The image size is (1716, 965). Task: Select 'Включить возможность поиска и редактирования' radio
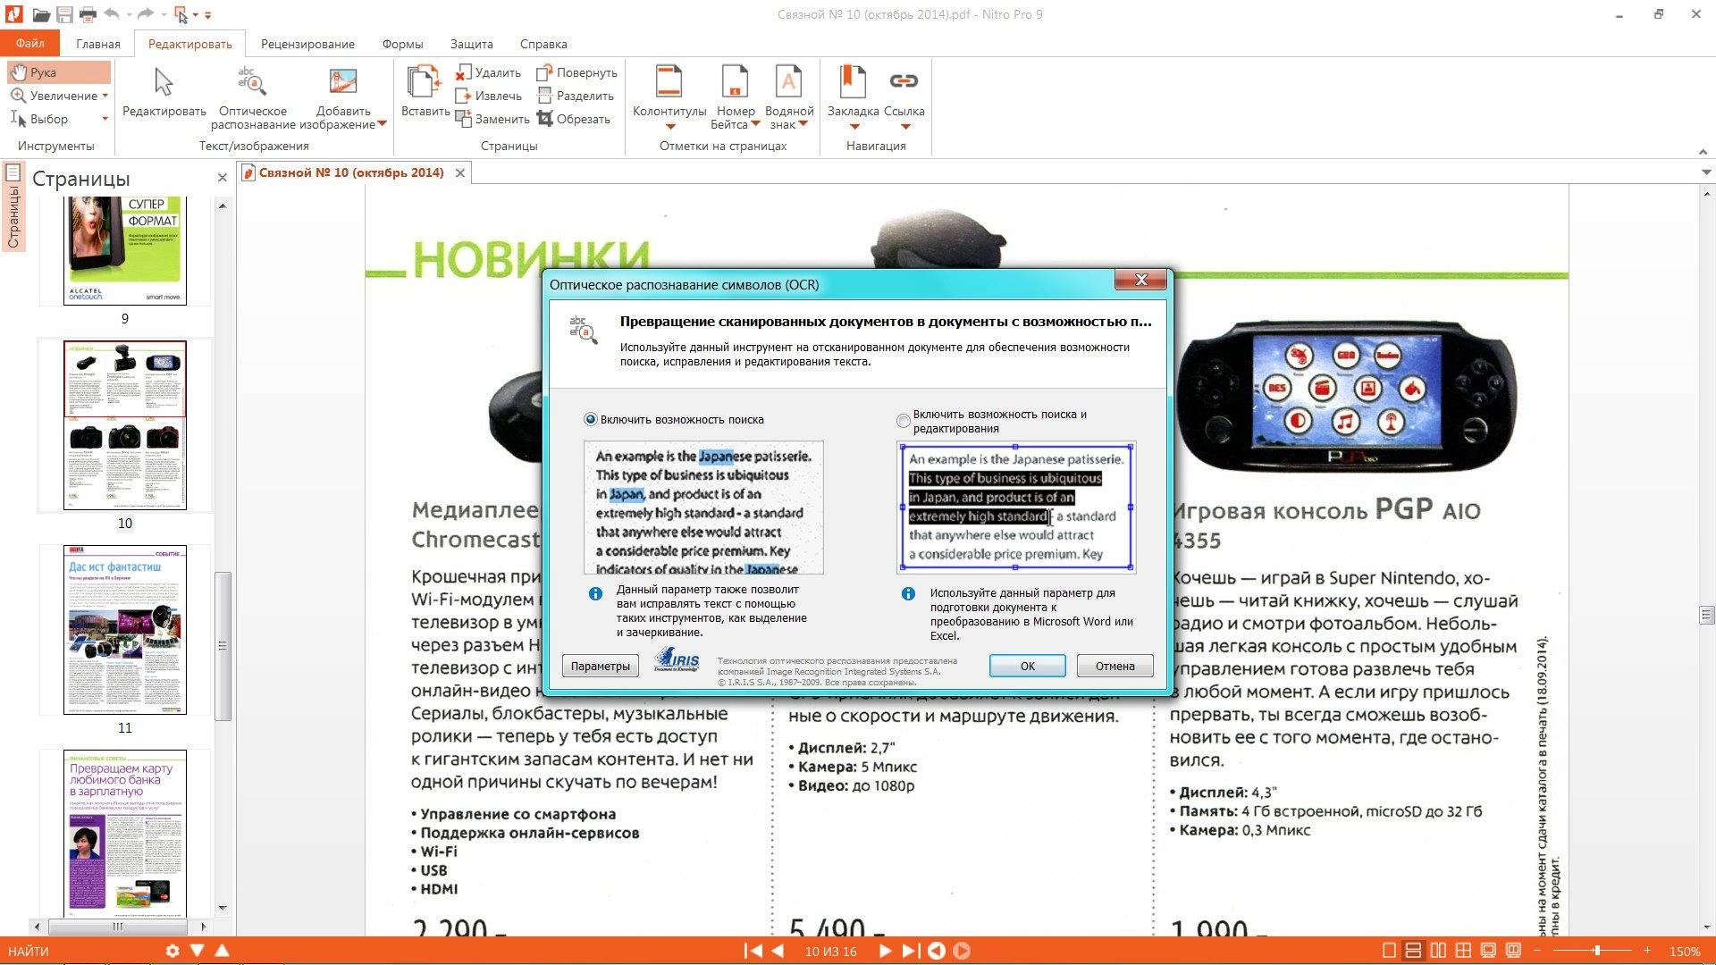click(x=903, y=421)
